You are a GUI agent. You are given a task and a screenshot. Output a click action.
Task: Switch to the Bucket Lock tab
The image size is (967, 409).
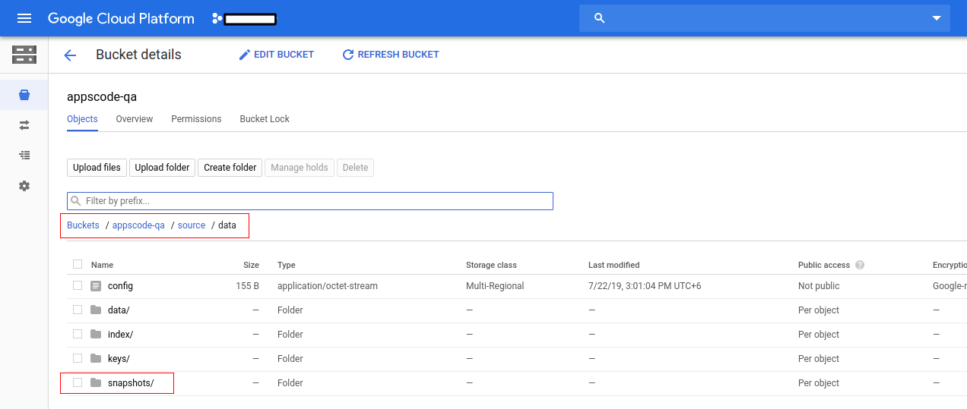point(265,119)
